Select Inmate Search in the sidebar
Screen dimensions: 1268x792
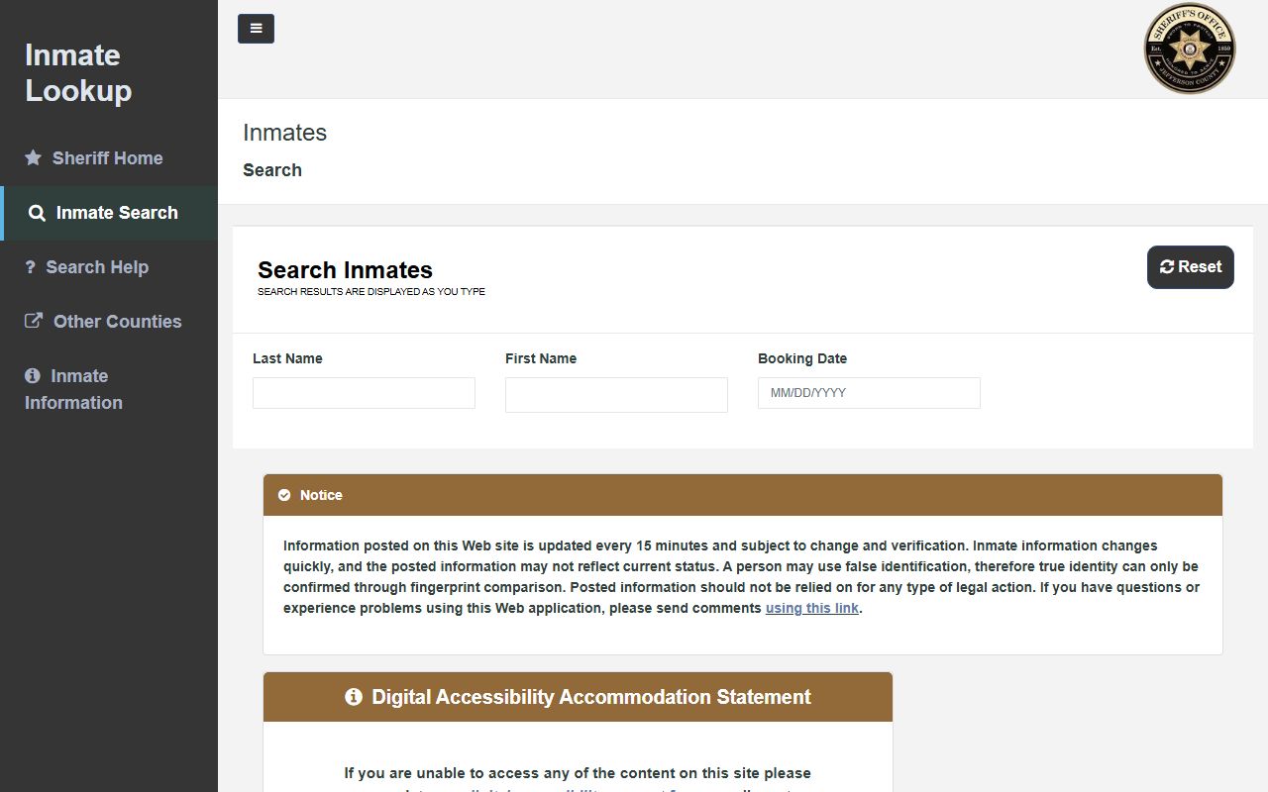pos(117,213)
